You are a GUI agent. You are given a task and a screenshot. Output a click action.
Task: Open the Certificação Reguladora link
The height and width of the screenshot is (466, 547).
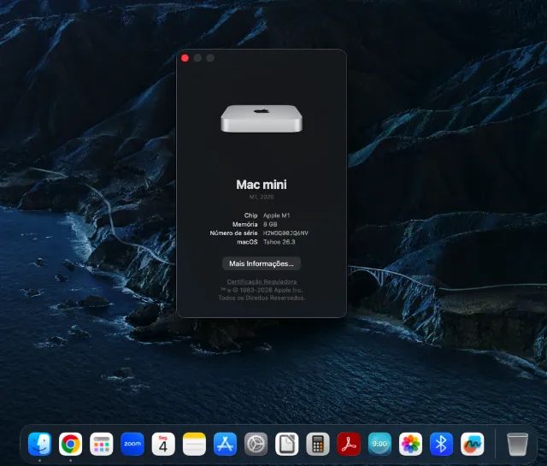[262, 281]
